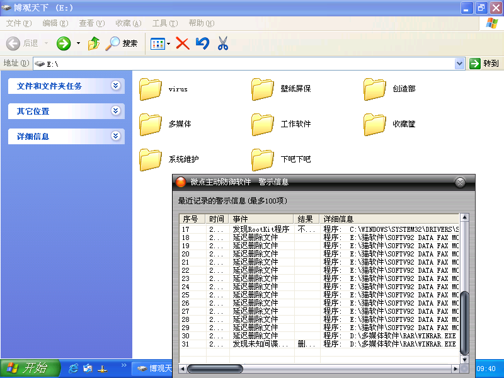
Task: Click the alert list scroll up arrow
Action: tap(464, 217)
